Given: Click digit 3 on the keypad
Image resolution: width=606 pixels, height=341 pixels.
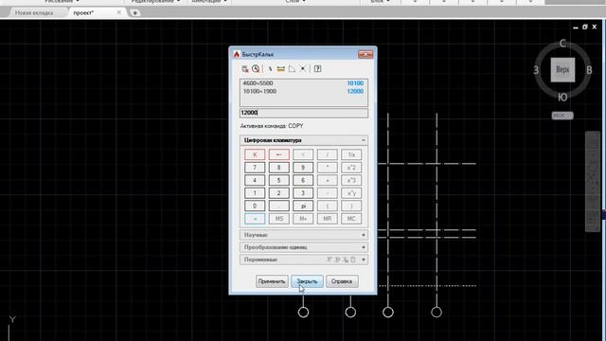Looking at the screenshot, I should 303,193.
